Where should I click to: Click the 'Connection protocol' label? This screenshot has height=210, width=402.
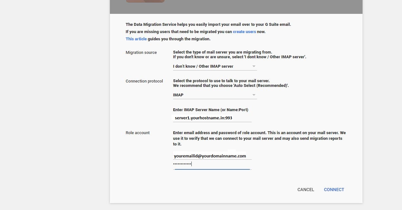point(144,81)
